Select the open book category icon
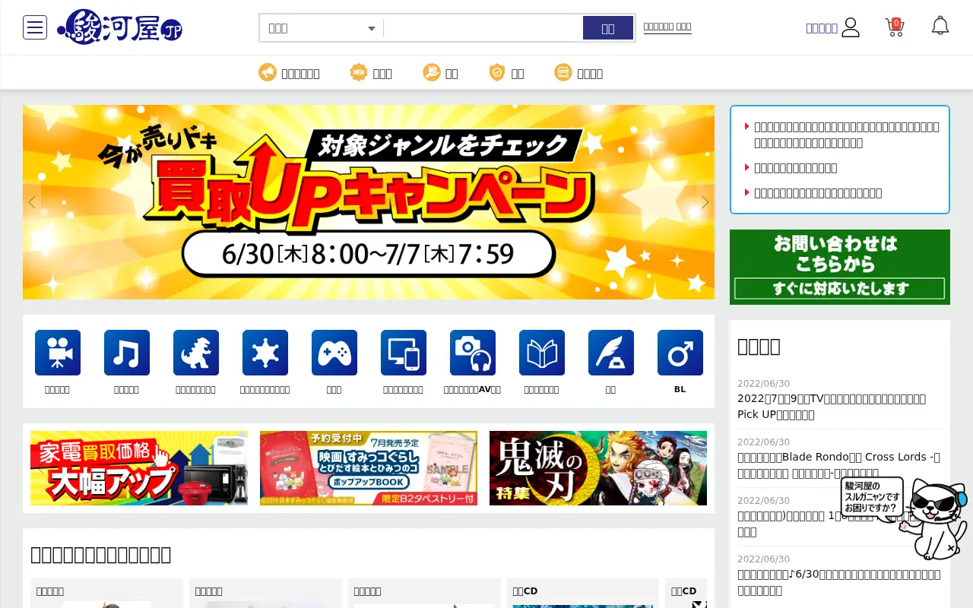 542,353
